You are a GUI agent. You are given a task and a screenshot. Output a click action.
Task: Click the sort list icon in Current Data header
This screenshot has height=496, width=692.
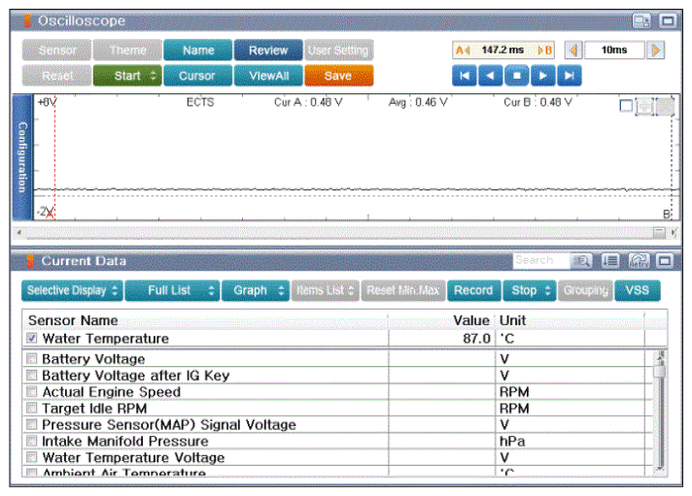click(611, 260)
